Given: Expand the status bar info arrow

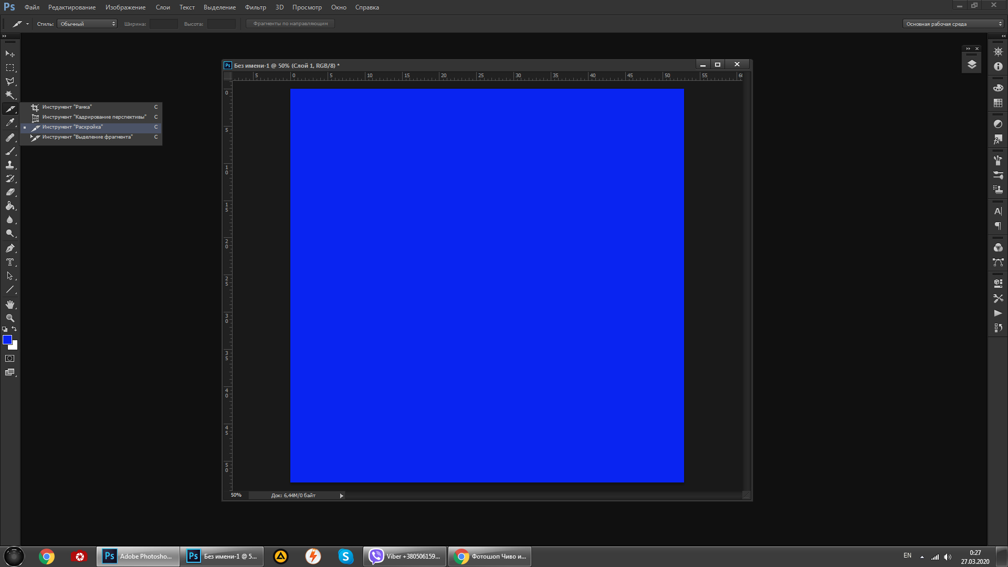Looking at the screenshot, I should [341, 496].
